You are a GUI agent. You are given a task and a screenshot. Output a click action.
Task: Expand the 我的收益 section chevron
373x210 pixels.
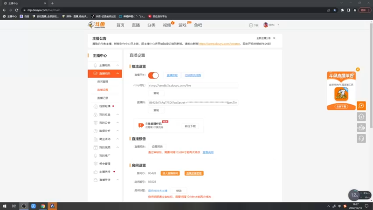point(117,114)
